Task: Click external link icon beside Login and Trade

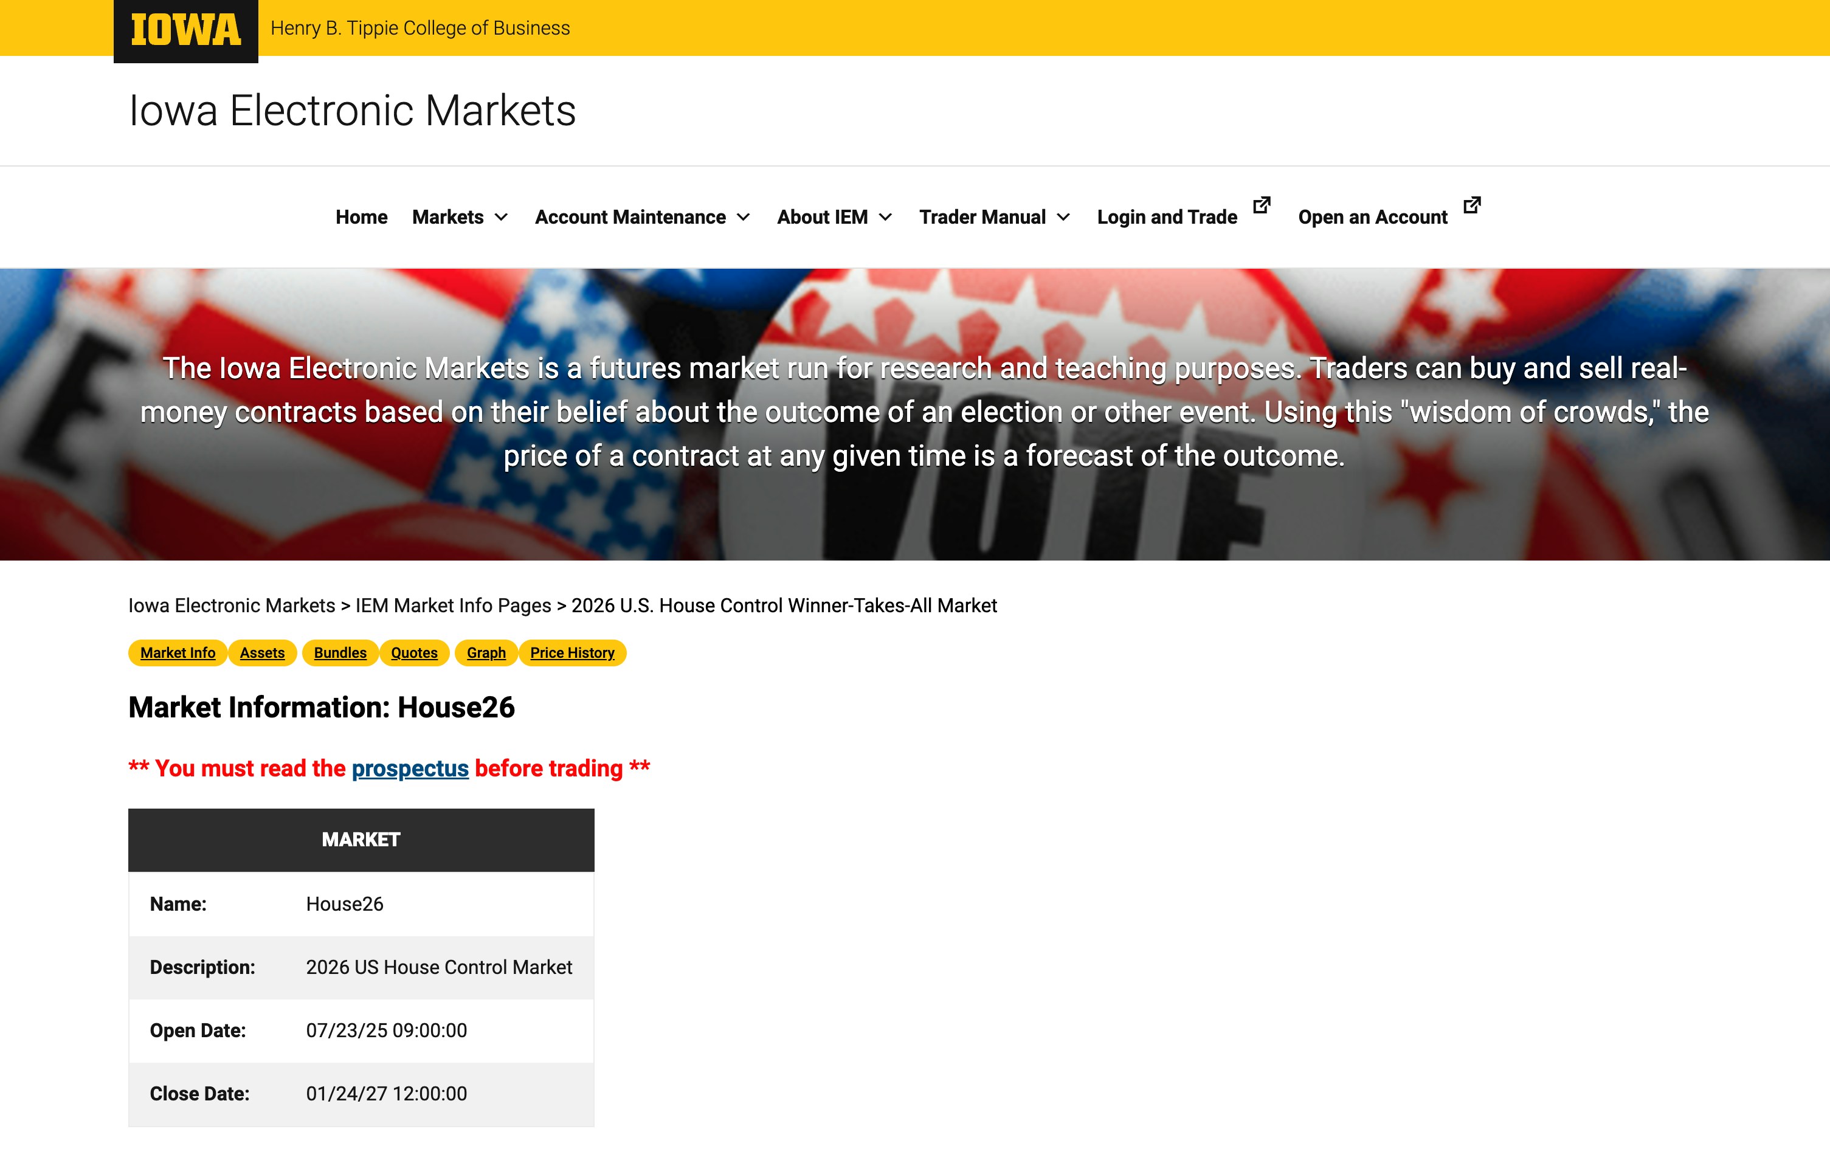Action: pyautogui.click(x=1262, y=205)
